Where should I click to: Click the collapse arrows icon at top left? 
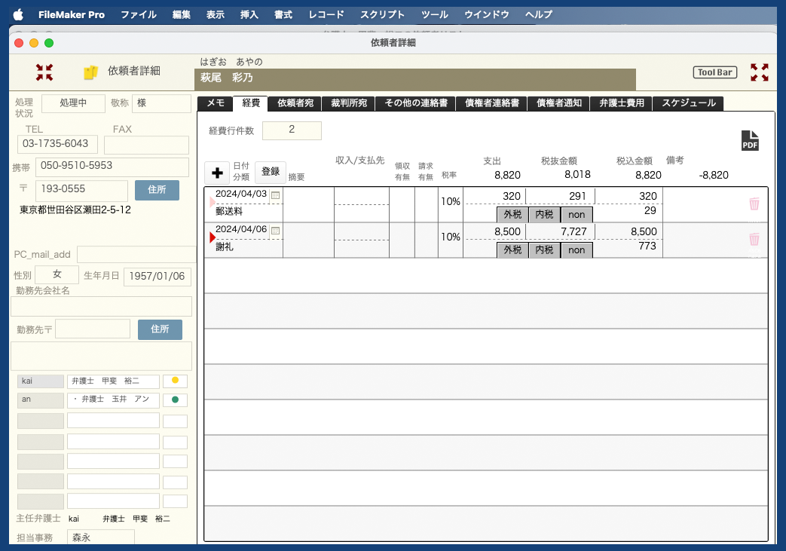coord(44,72)
